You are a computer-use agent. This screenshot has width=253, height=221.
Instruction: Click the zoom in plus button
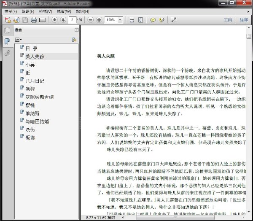click(x=99, y=20)
